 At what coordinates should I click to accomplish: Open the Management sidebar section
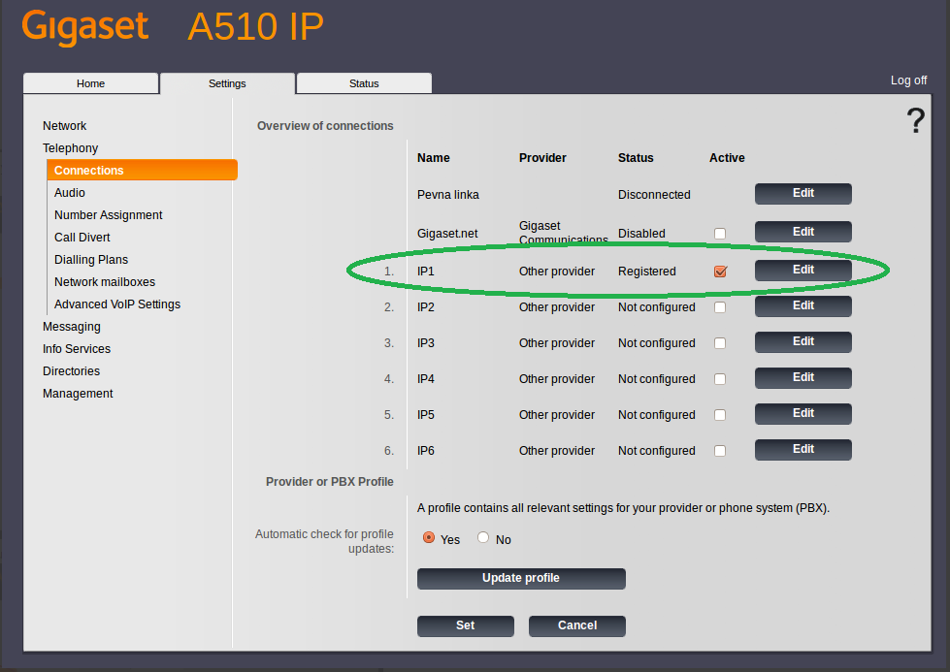point(78,394)
